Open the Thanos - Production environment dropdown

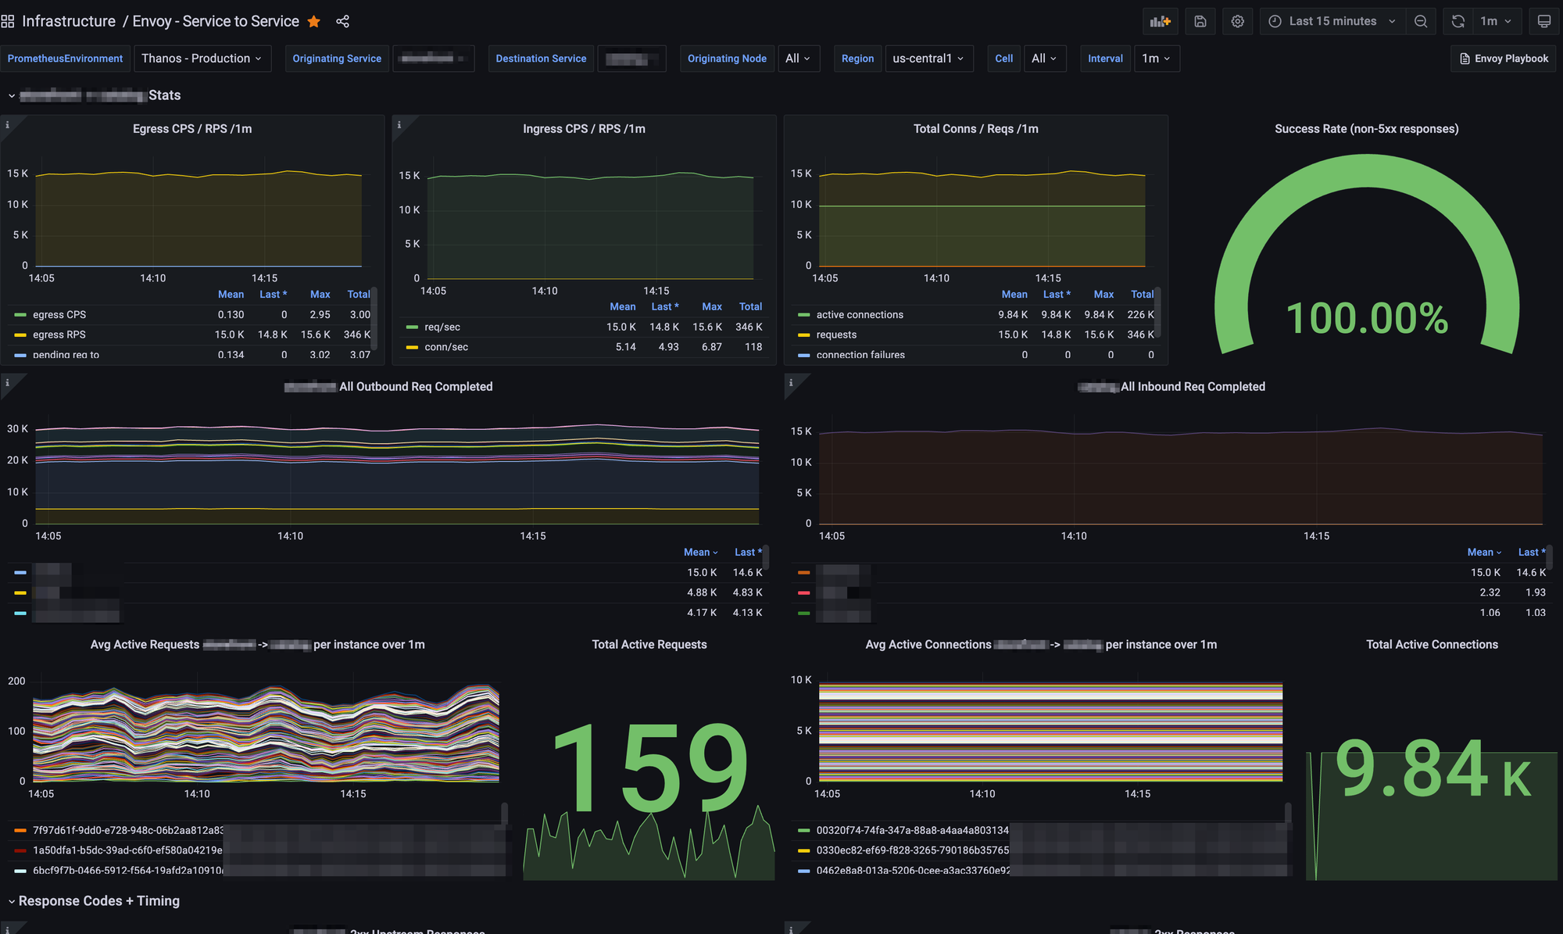point(202,59)
